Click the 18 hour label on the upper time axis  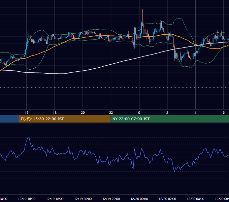click(55, 113)
